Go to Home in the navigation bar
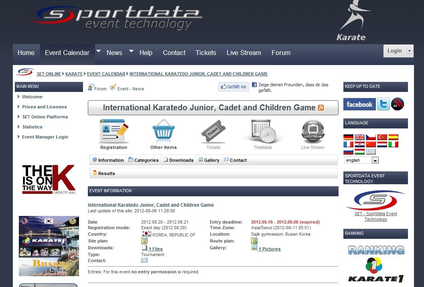This screenshot has height=287, width=424. point(26,53)
